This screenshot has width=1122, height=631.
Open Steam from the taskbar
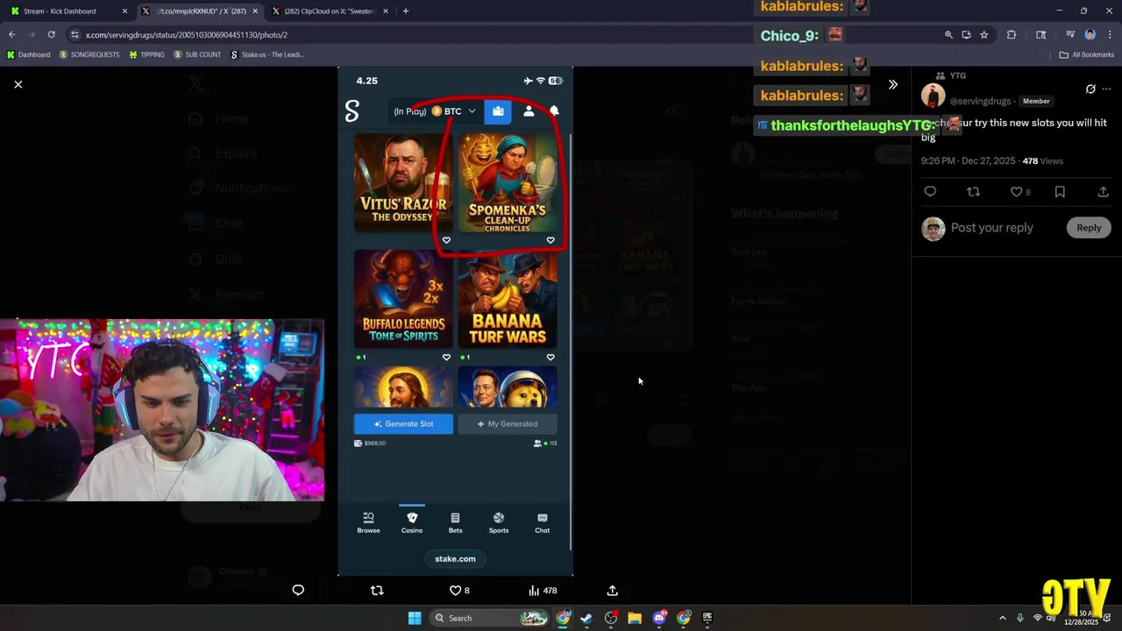click(x=586, y=618)
